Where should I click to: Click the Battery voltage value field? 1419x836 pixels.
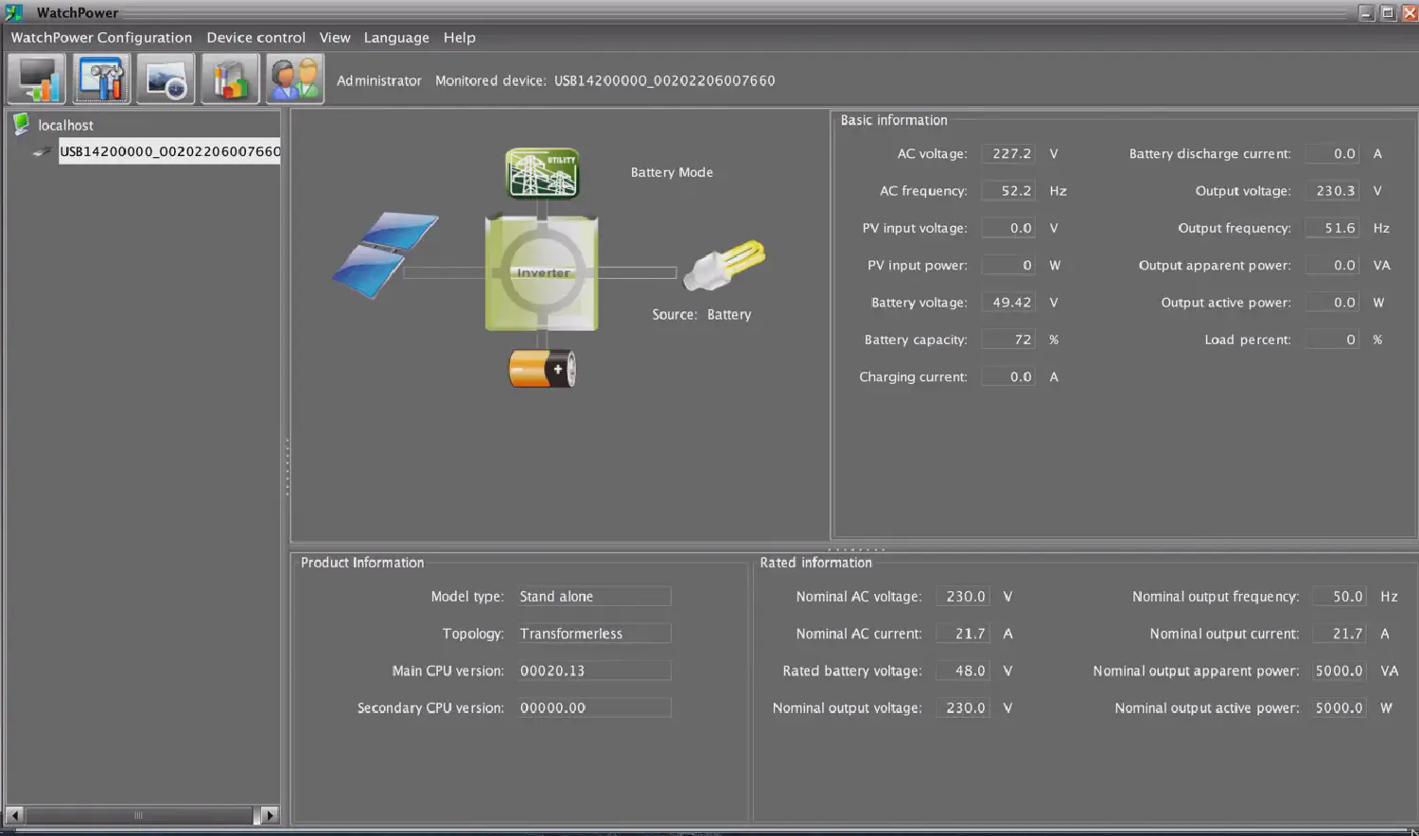[x=1008, y=303]
